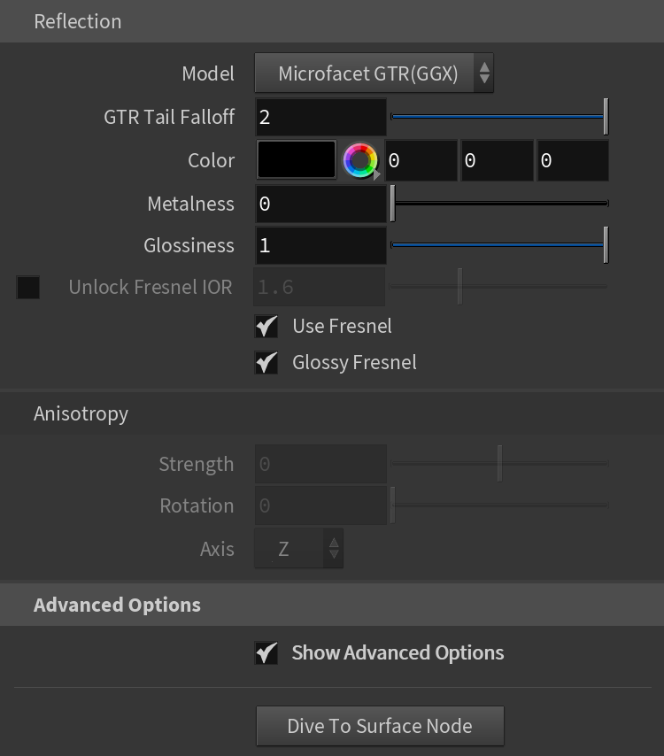Collapse the Reflection section header
The image size is (664, 756).
tap(332, 21)
